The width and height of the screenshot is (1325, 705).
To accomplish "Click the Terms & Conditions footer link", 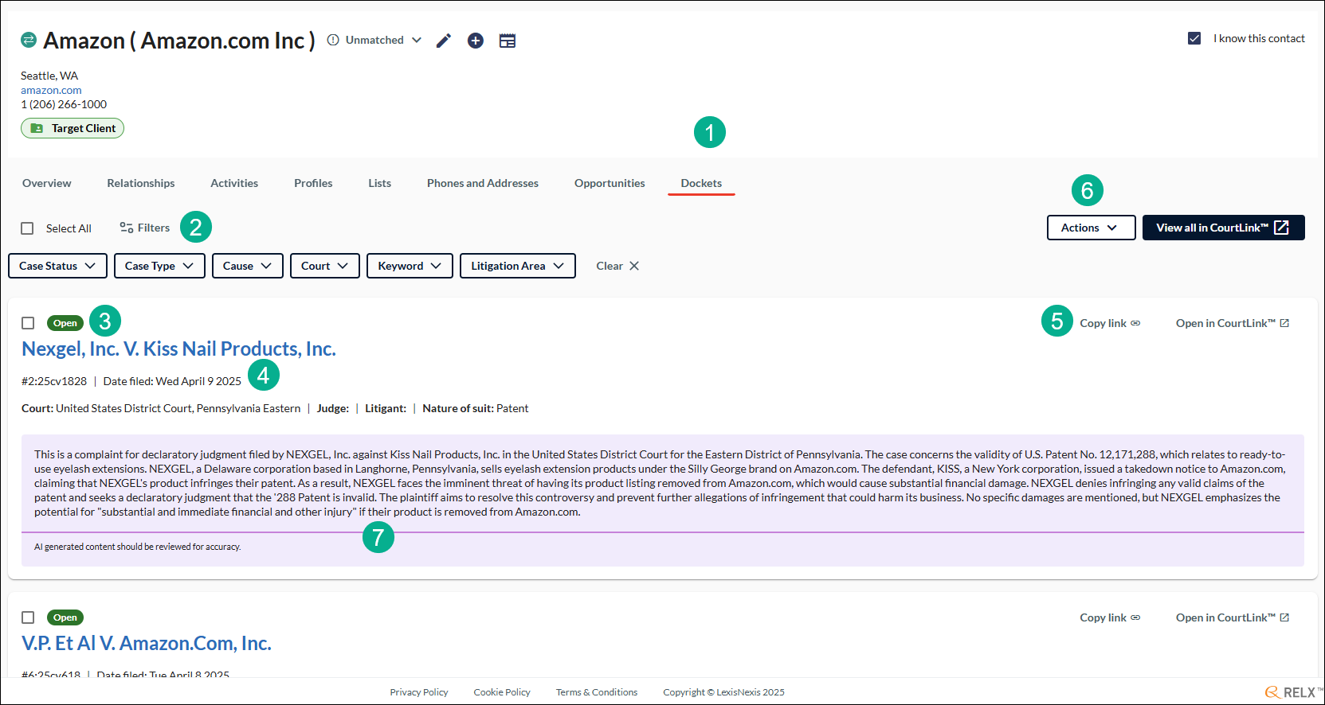I will (x=597, y=692).
